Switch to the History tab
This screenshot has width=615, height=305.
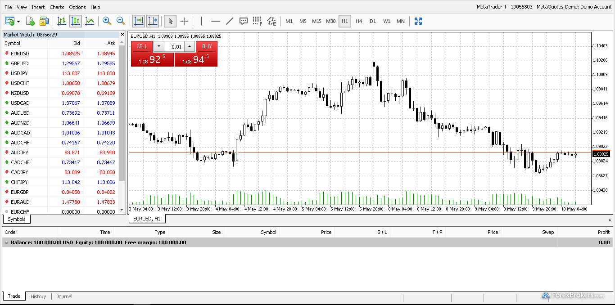click(x=38, y=296)
